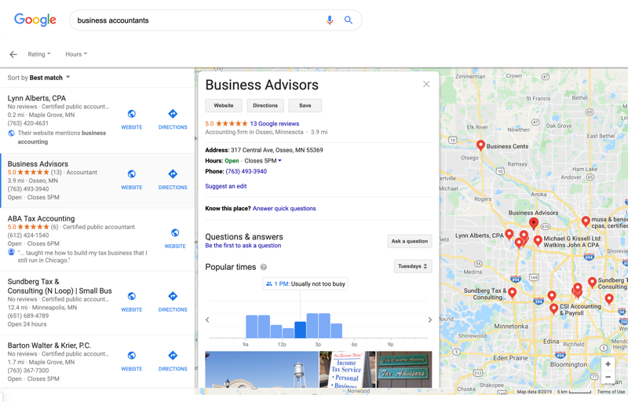Zoom in on the map

coord(608,364)
